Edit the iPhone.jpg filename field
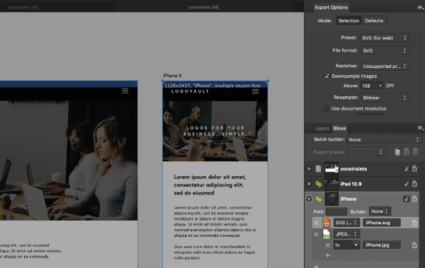The image size is (425, 268). (x=382, y=245)
